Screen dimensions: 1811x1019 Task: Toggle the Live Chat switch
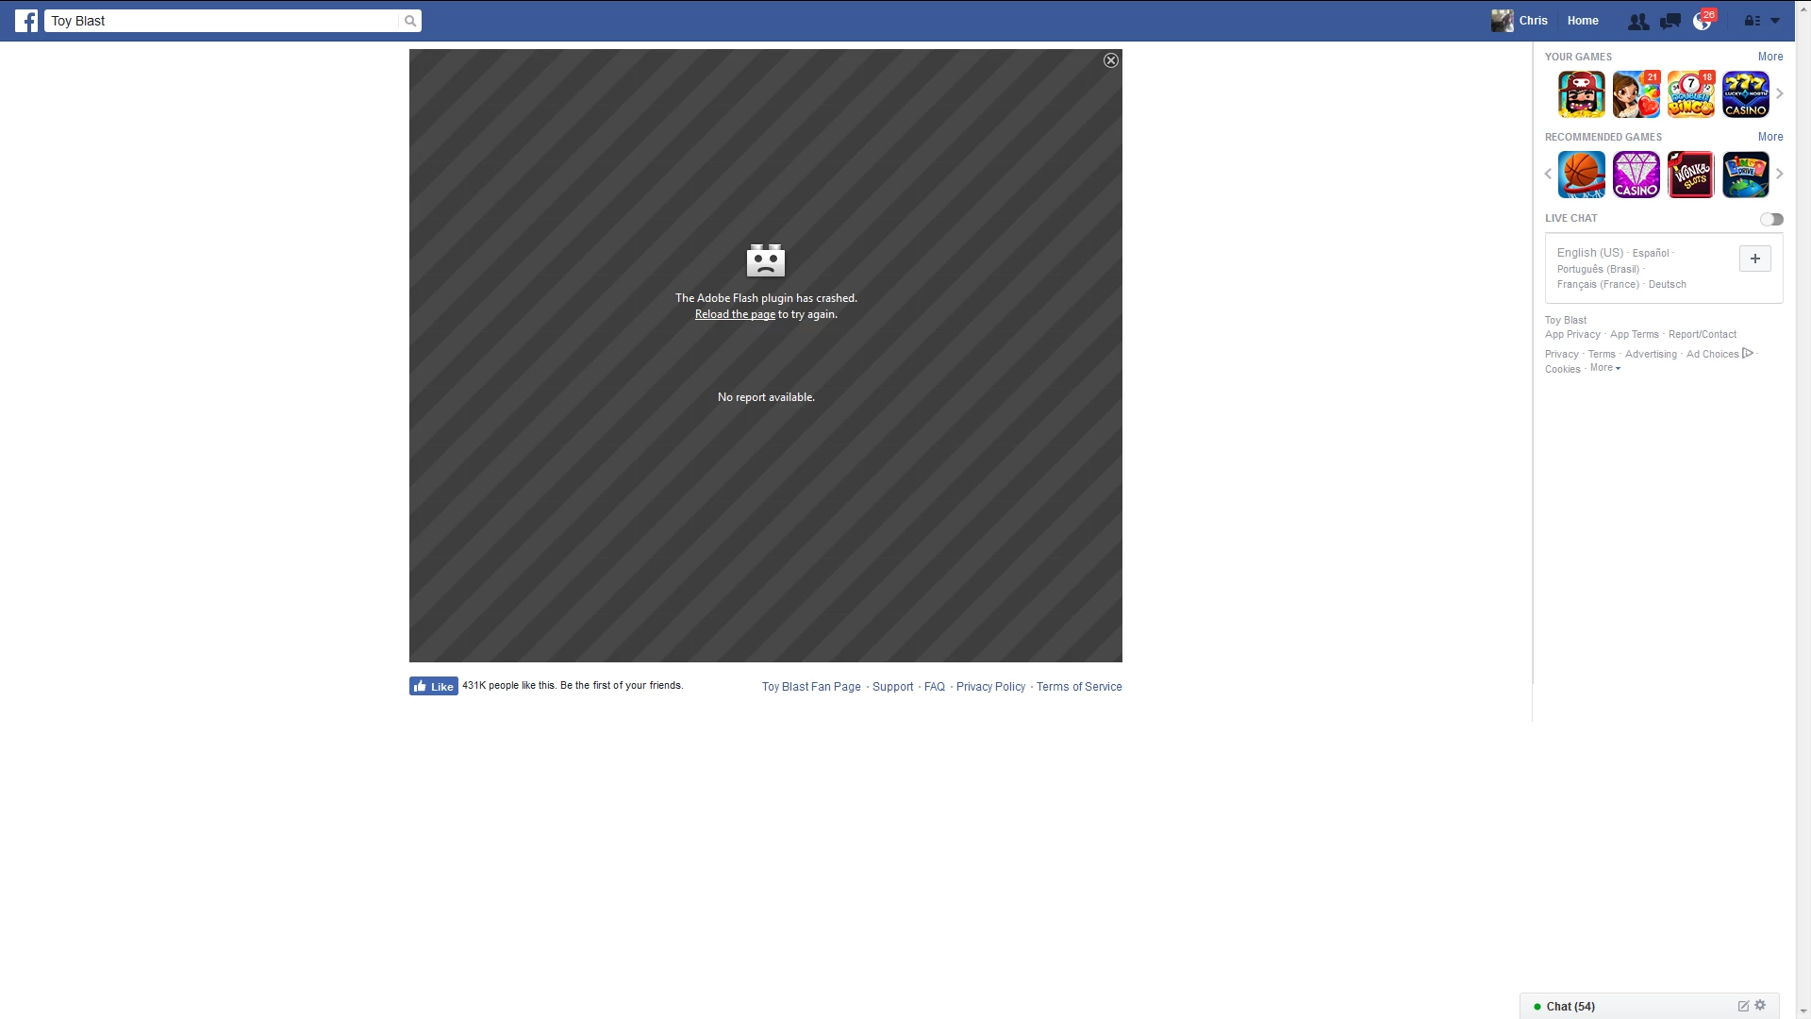1771,219
